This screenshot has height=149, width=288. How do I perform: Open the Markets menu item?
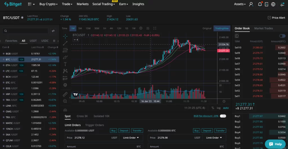[x=82, y=4]
